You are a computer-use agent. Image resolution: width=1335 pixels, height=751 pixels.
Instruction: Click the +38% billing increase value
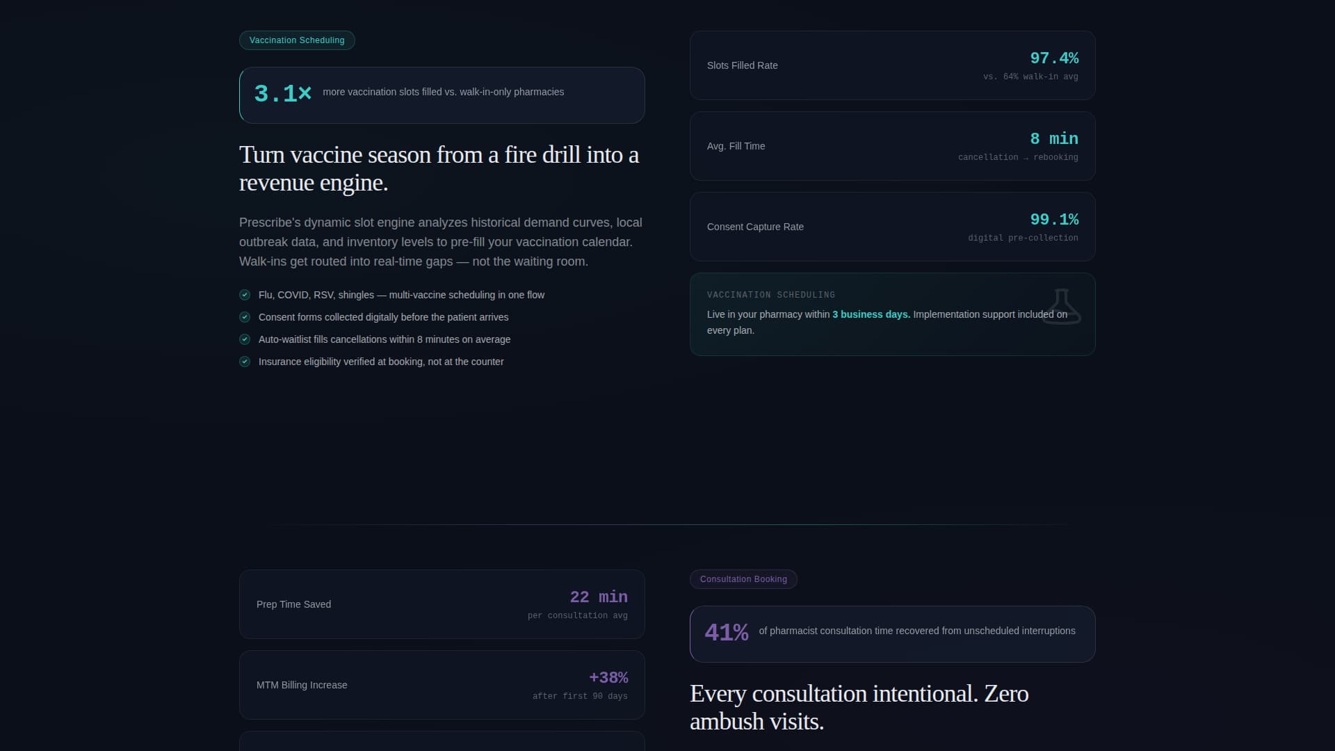(x=608, y=678)
